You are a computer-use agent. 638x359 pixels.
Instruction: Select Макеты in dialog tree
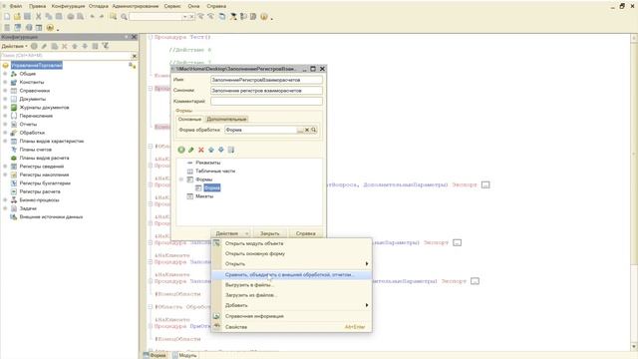tap(204, 196)
